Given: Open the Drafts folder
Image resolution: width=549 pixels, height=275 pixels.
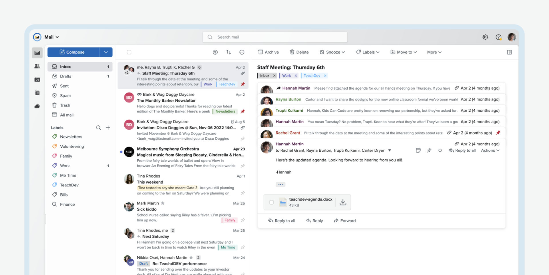Looking at the screenshot, I should [65, 76].
